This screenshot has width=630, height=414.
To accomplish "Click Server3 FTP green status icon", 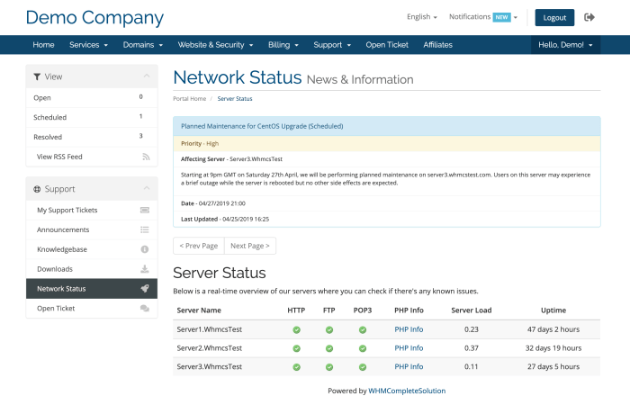I will coord(329,367).
